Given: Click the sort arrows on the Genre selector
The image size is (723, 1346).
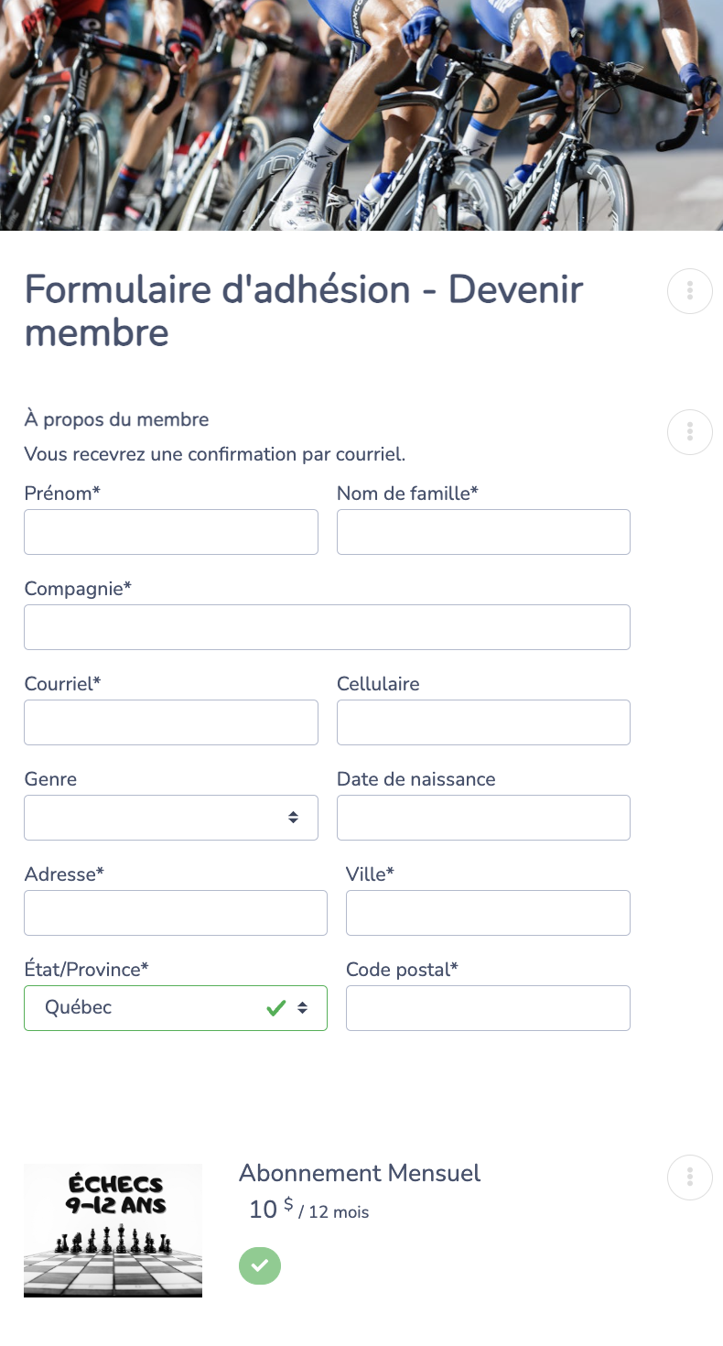Looking at the screenshot, I should point(295,817).
